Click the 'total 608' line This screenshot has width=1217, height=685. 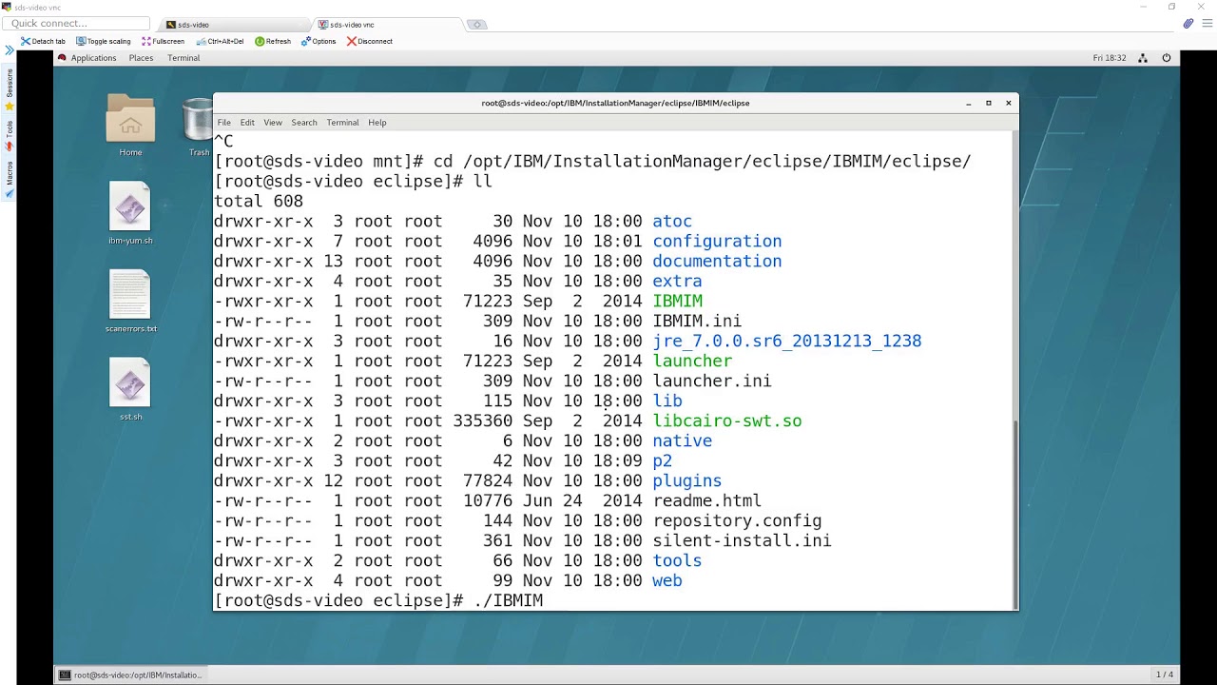259,202
